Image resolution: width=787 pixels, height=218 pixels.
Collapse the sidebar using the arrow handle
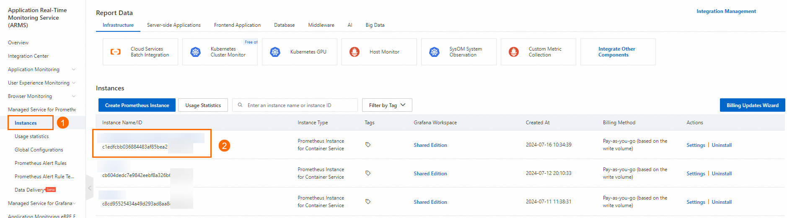pos(90,188)
